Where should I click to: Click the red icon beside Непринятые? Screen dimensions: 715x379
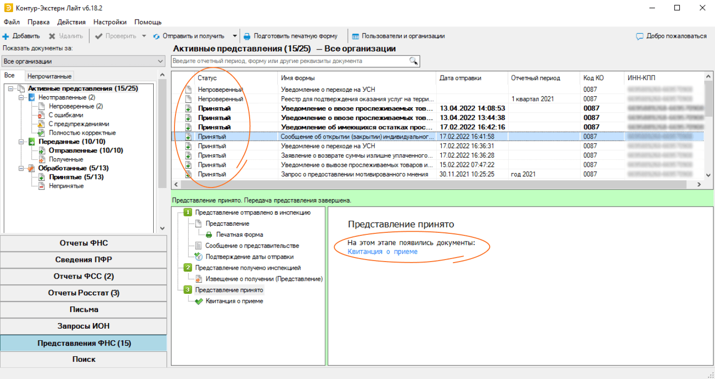click(x=42, y=186)
